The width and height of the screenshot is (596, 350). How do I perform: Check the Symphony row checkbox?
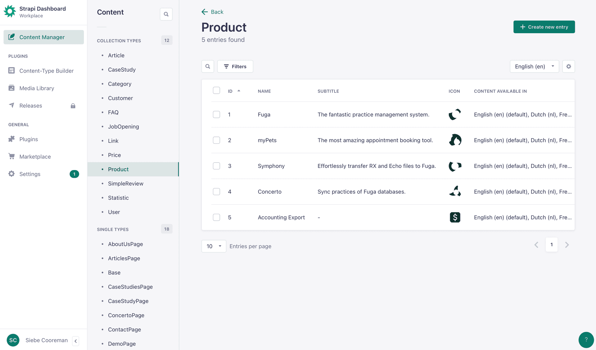coord(216,166)
